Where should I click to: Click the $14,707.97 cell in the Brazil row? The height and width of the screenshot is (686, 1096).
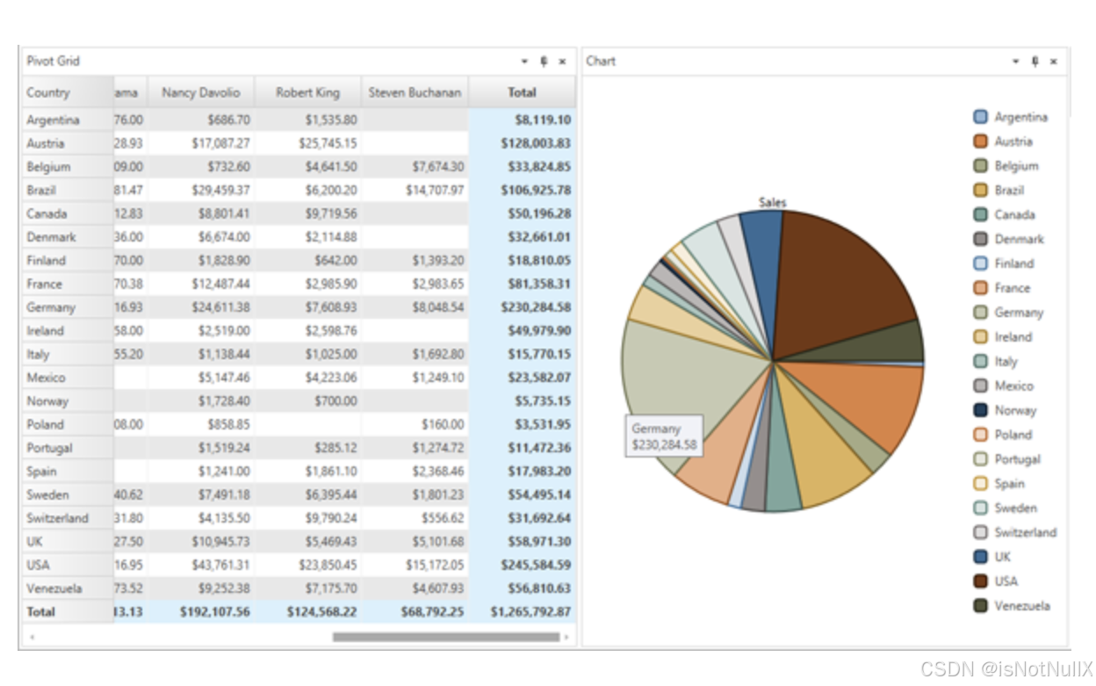(x=415, y=190)
